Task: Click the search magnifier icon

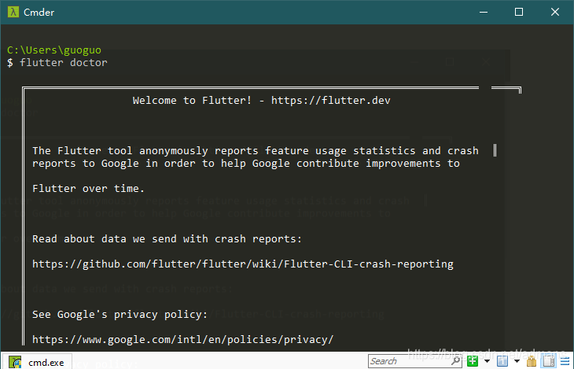Action: tap(455, 360)
